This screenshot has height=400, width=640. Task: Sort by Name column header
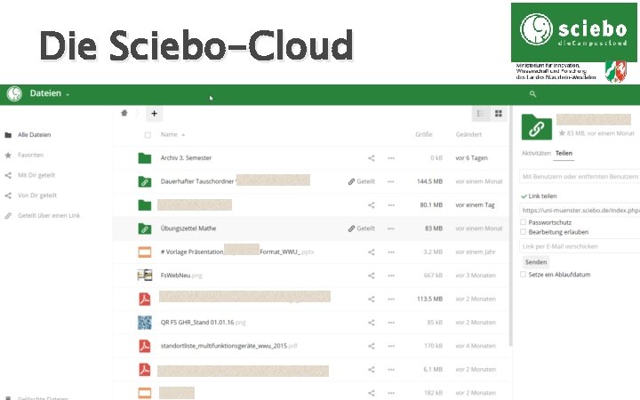(x=172, y=134)
